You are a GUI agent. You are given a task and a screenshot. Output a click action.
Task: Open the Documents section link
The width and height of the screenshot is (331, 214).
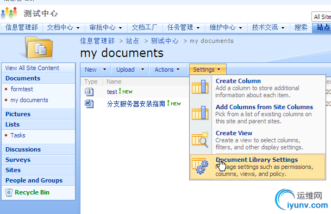pyautogui.click(x=23, y=78)
